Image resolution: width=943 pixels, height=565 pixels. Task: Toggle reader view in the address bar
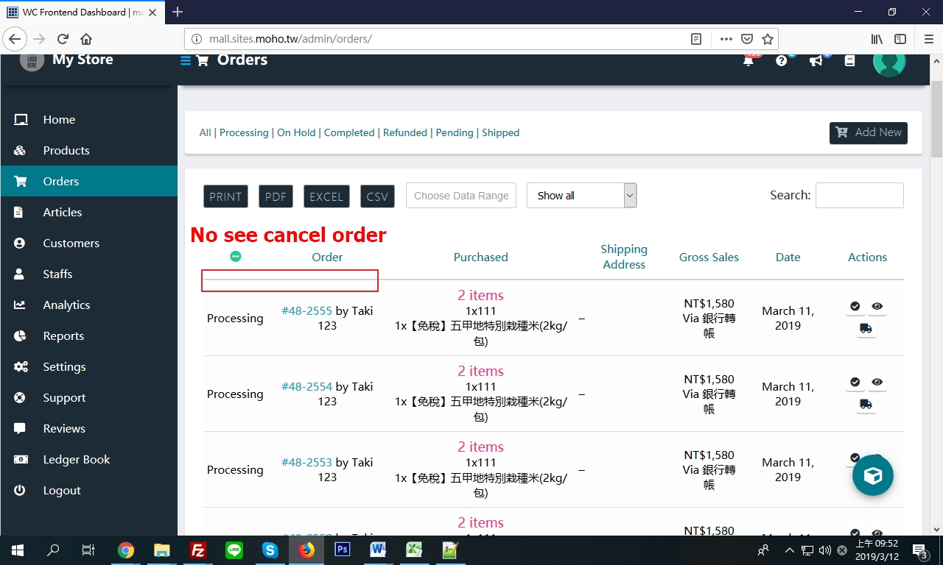pyautogui.click(x=695, y=39)
